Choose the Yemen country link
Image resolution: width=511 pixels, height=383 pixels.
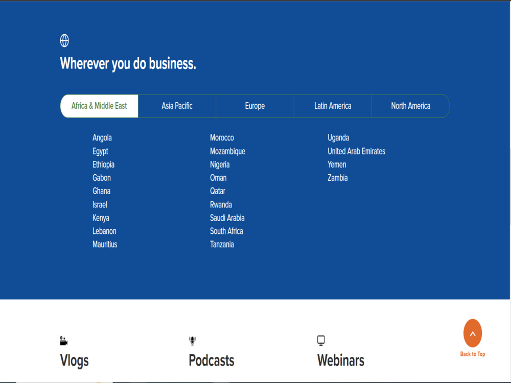point(337,164)
